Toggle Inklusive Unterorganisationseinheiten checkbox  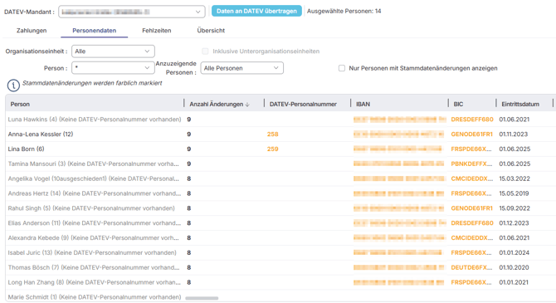[x=205, y=51]
